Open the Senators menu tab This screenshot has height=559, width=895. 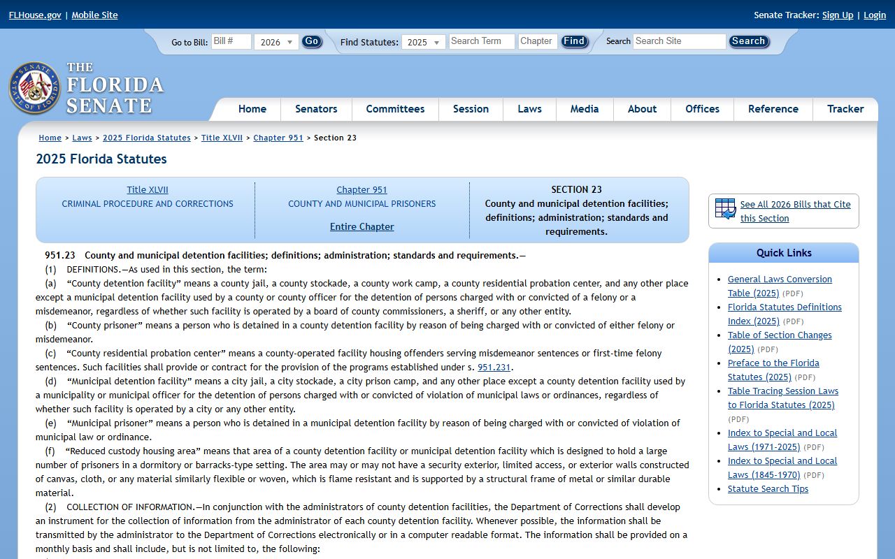pyautogui.click(x=316, y=109)
